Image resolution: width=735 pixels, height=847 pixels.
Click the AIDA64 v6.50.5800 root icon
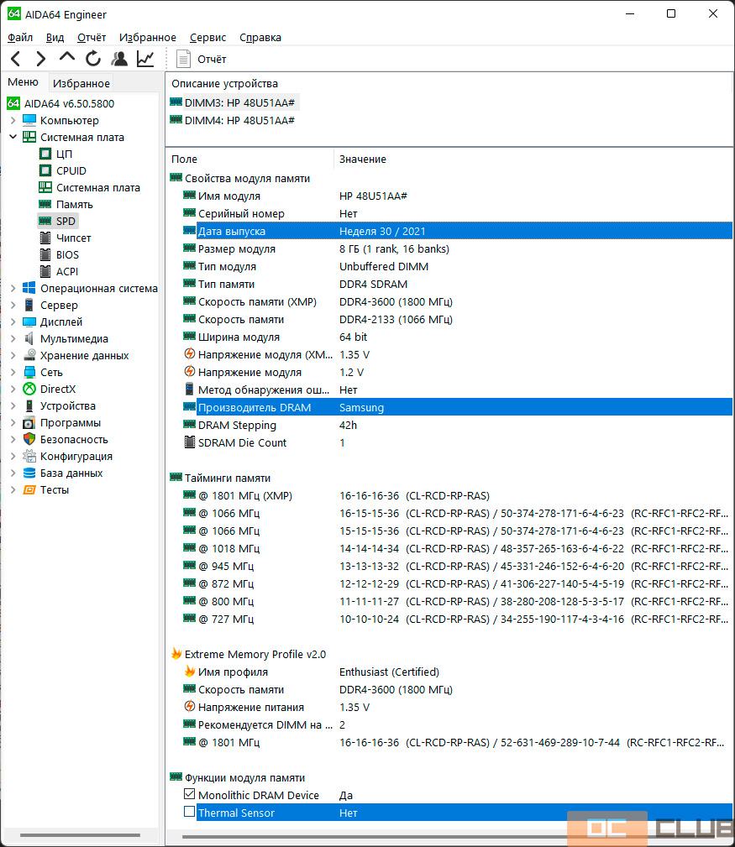[x=13, y=103]
